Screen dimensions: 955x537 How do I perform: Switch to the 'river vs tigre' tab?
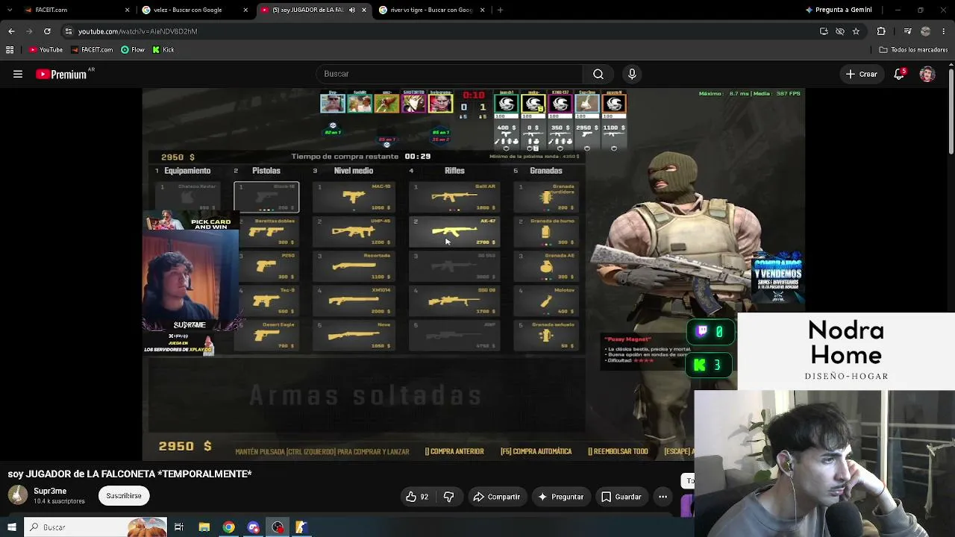[x=432, y=10]
